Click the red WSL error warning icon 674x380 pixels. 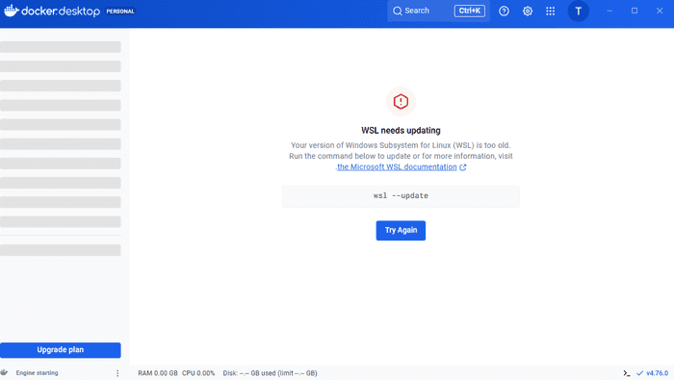(401, 102)
